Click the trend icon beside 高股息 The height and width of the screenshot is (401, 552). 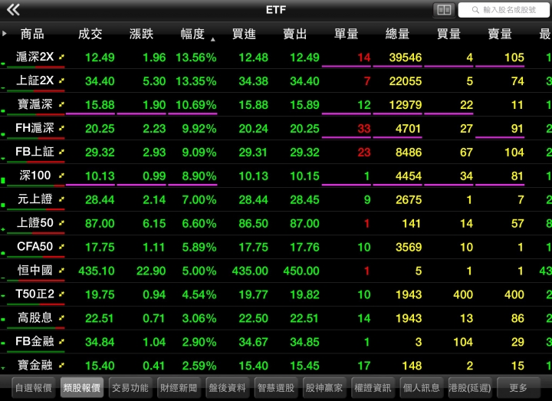point(61,318)
